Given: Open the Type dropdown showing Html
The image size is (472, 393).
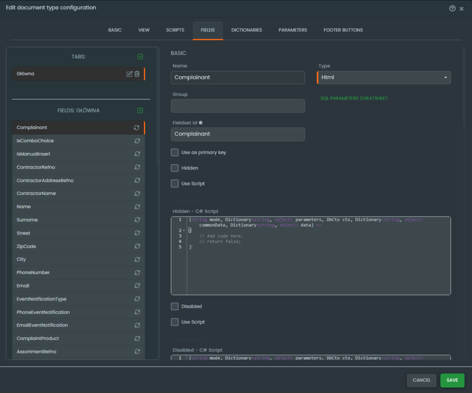Looking at the screenshot, I should point(383,77).
